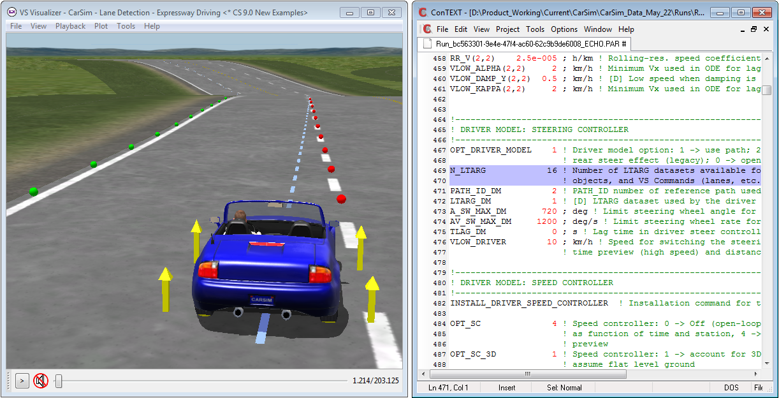Click the VS Visualizer title bar app icon
Viewport: 779px width, 398px height.
point(12,12)
